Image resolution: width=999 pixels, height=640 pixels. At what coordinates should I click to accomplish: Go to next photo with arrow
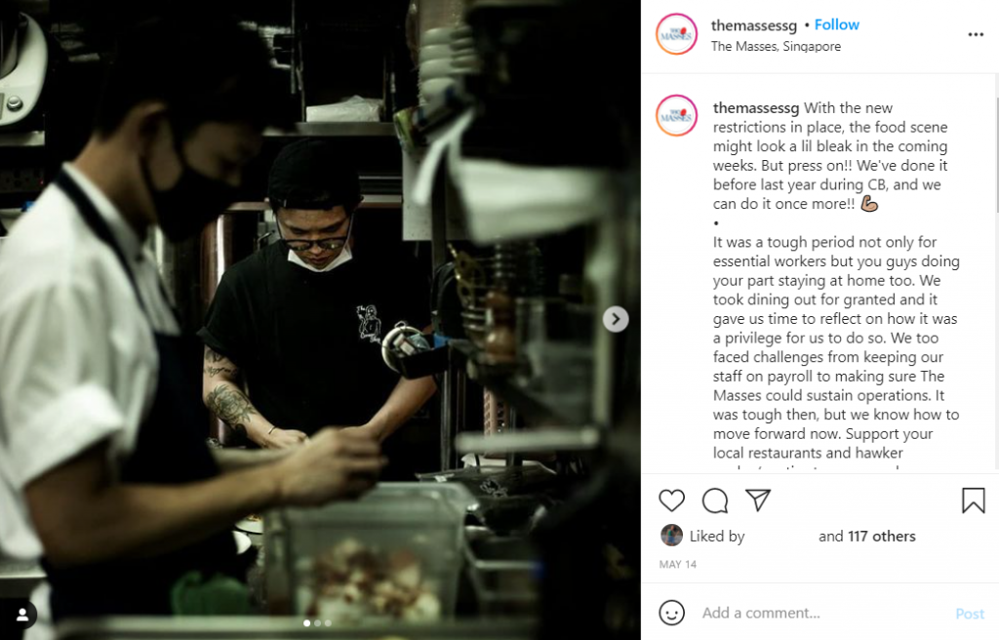pos(616,319)
